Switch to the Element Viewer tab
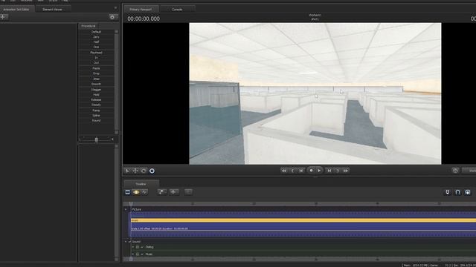This screenshot has width=476, height=267. click(52, 10)
